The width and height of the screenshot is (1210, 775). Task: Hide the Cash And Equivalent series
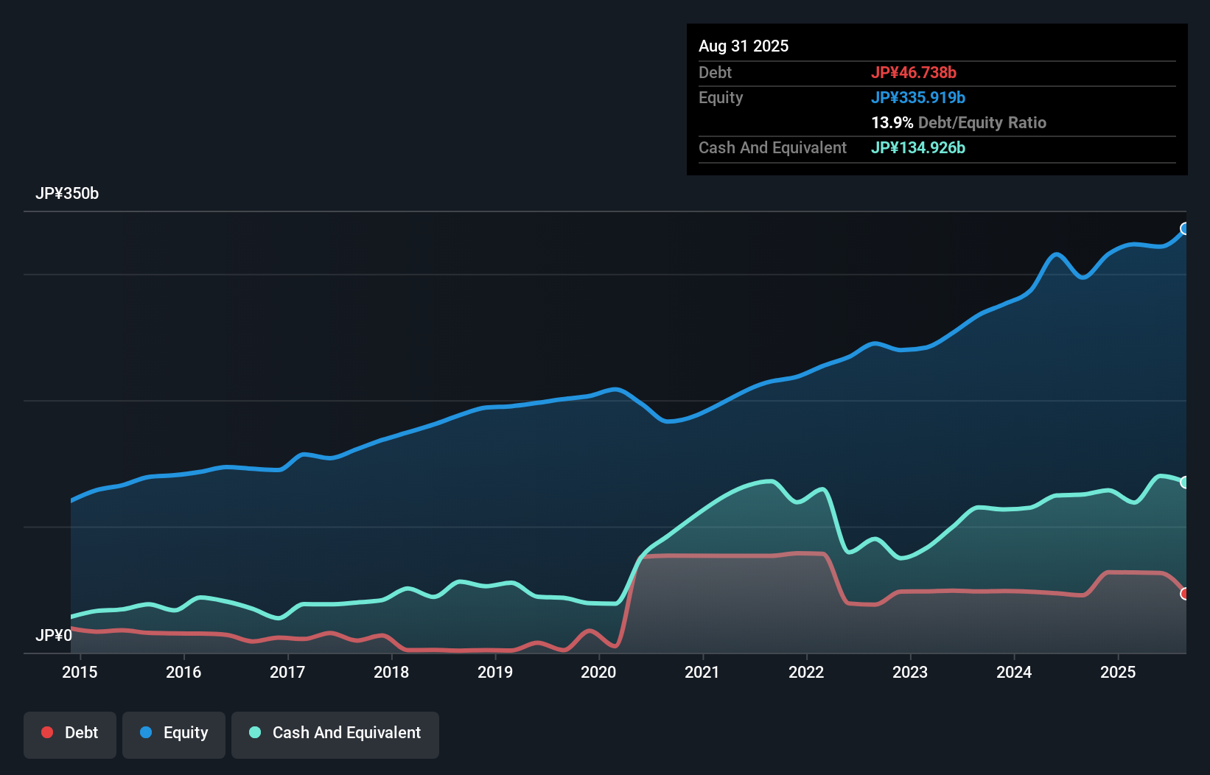(335, 734)
